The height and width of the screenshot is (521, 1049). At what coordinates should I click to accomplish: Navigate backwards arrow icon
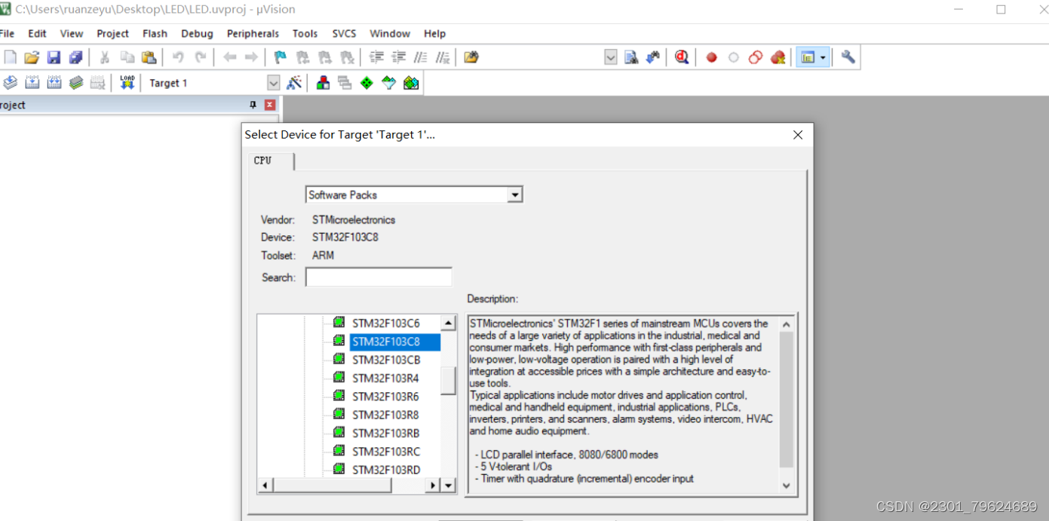pos(230,57)
